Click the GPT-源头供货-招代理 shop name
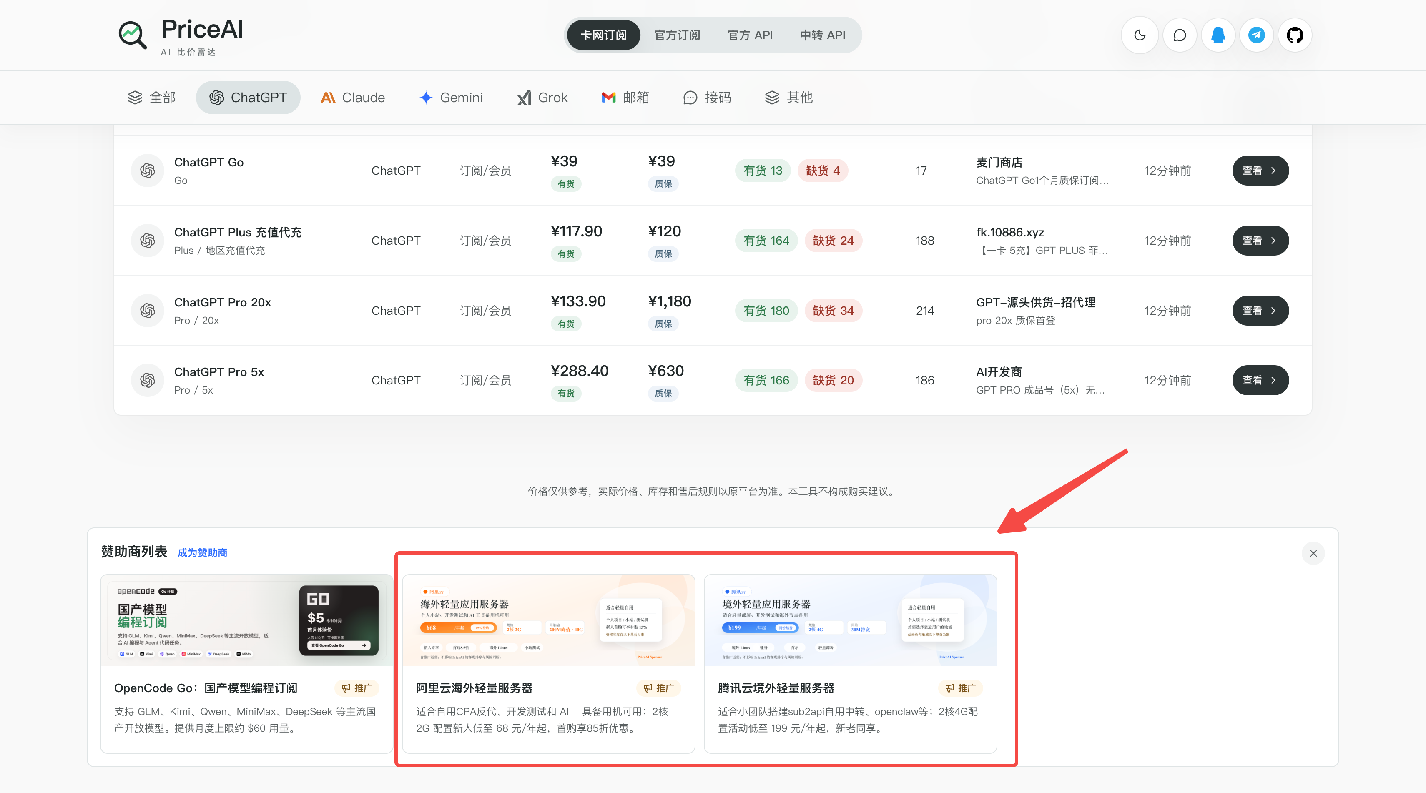The width and height of the screenshot is (1426, 793). coord(1035,302)
